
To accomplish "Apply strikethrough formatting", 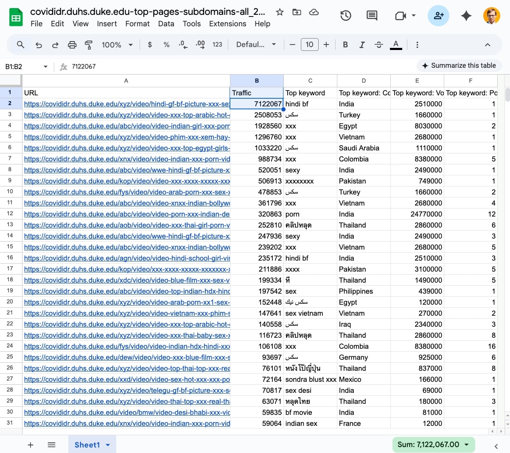I will click(378, 44).
